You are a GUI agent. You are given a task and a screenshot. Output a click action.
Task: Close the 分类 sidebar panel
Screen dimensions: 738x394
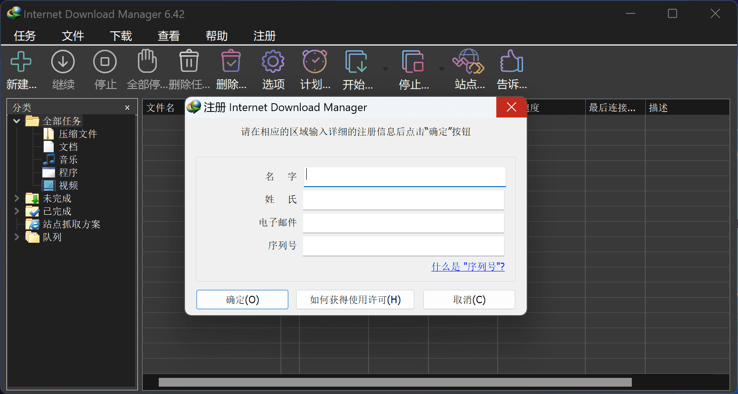[x=127, y=108]
